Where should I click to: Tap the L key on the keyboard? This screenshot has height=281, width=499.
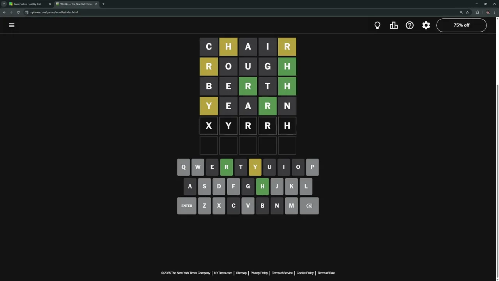point(306,187)
